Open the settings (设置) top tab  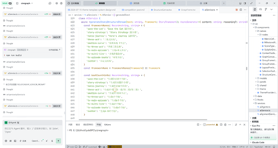203,3
